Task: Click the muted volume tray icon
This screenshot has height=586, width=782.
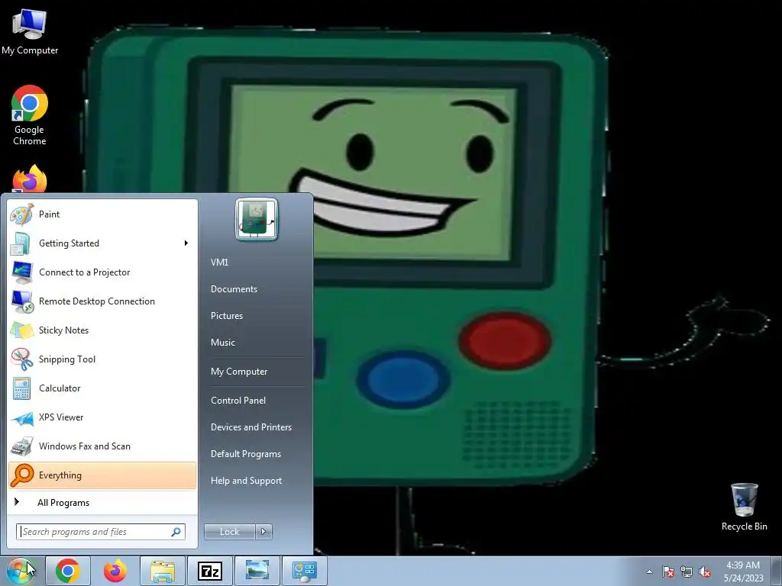Action: point(705,572)
